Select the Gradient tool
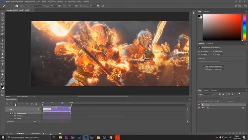Viewport: 248px width, 140px height. click(x=2, y=51)
